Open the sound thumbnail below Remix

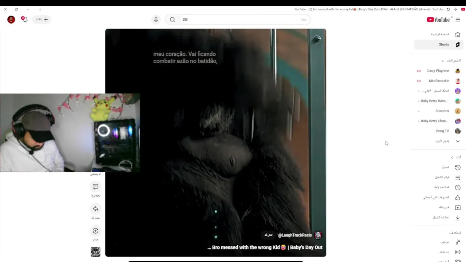coord(95,251)
